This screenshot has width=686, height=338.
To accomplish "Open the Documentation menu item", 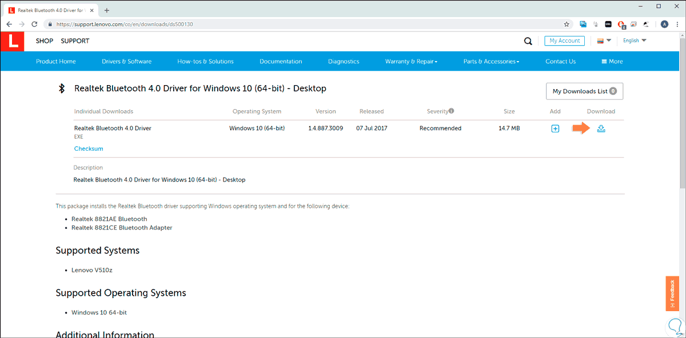I will (281, 62).
